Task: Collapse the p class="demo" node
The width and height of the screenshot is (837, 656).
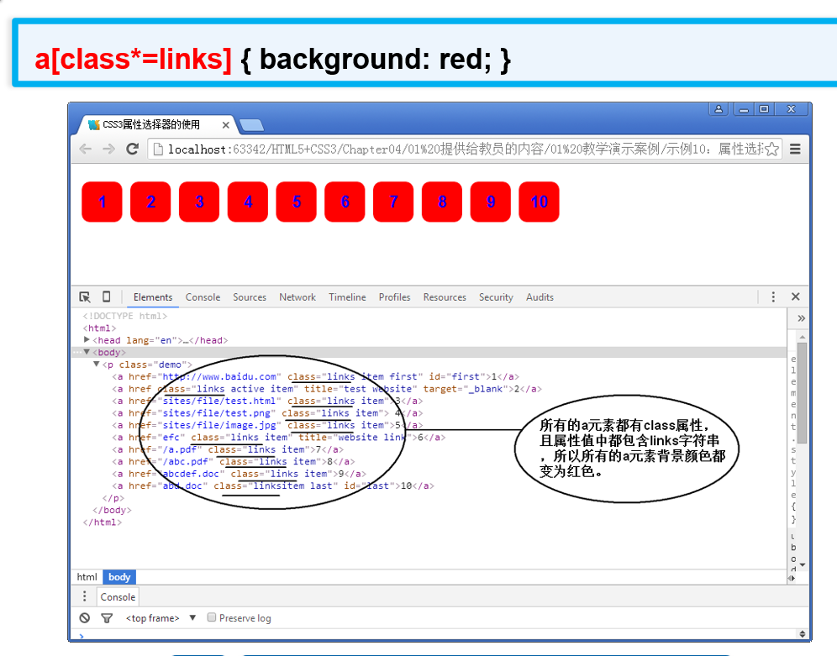Action: [x=97, y=365]
